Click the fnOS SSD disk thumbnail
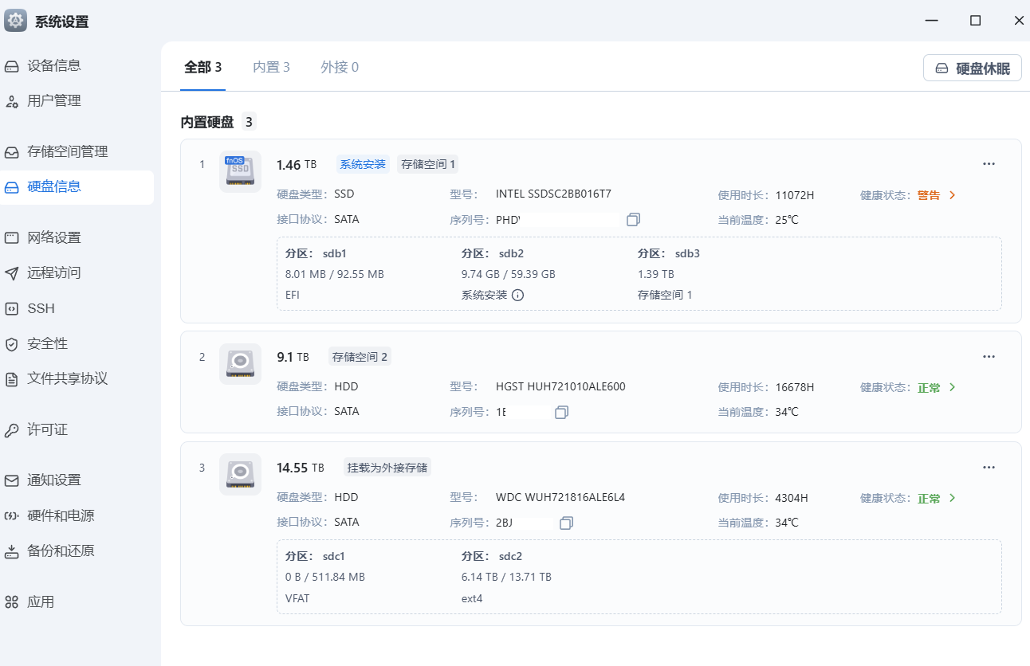Viewport: 1030px width, 666px height. click(x=240, y=170)
